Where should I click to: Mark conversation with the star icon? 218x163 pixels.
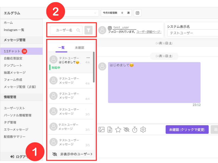pos(118,130)
